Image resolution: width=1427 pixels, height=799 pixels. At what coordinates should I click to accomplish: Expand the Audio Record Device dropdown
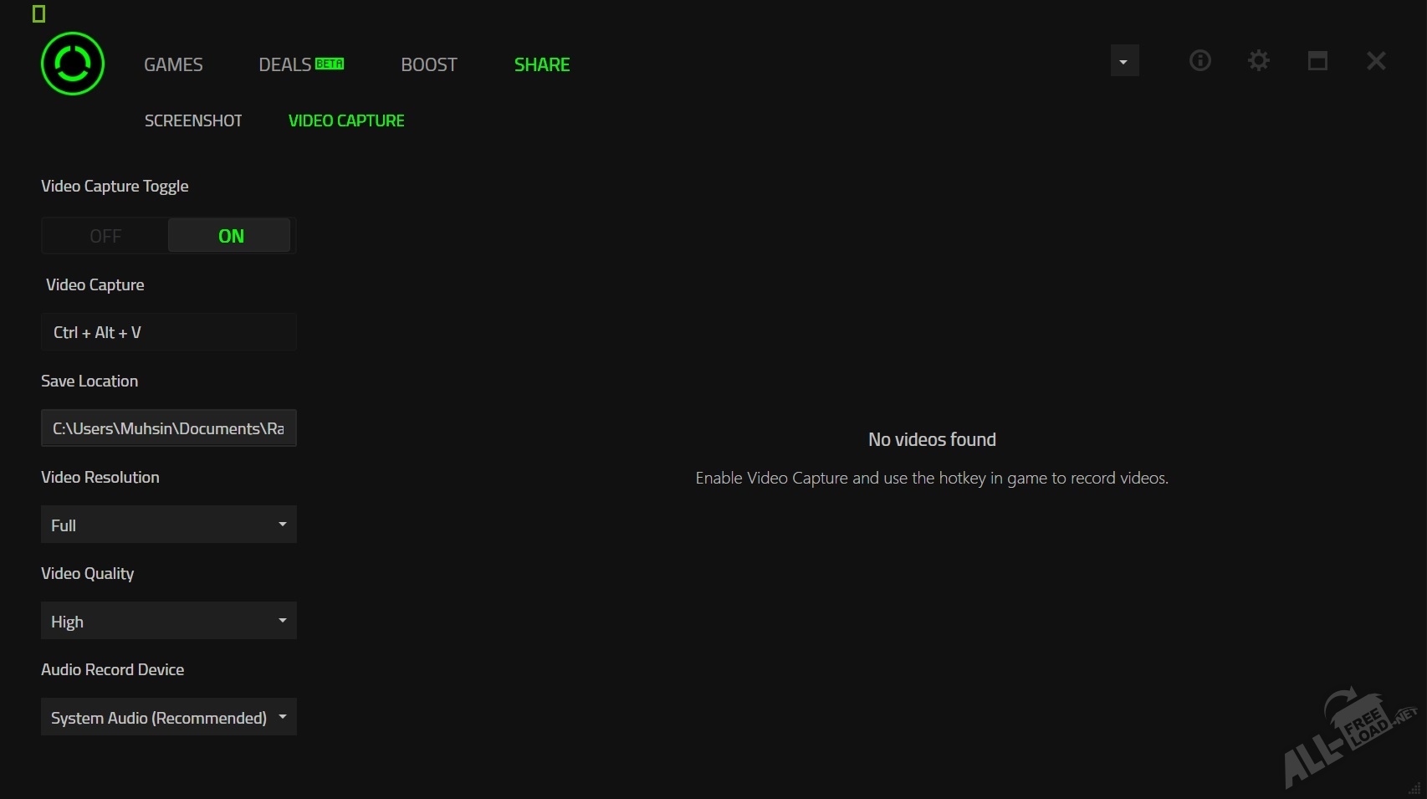coord(169,717)
